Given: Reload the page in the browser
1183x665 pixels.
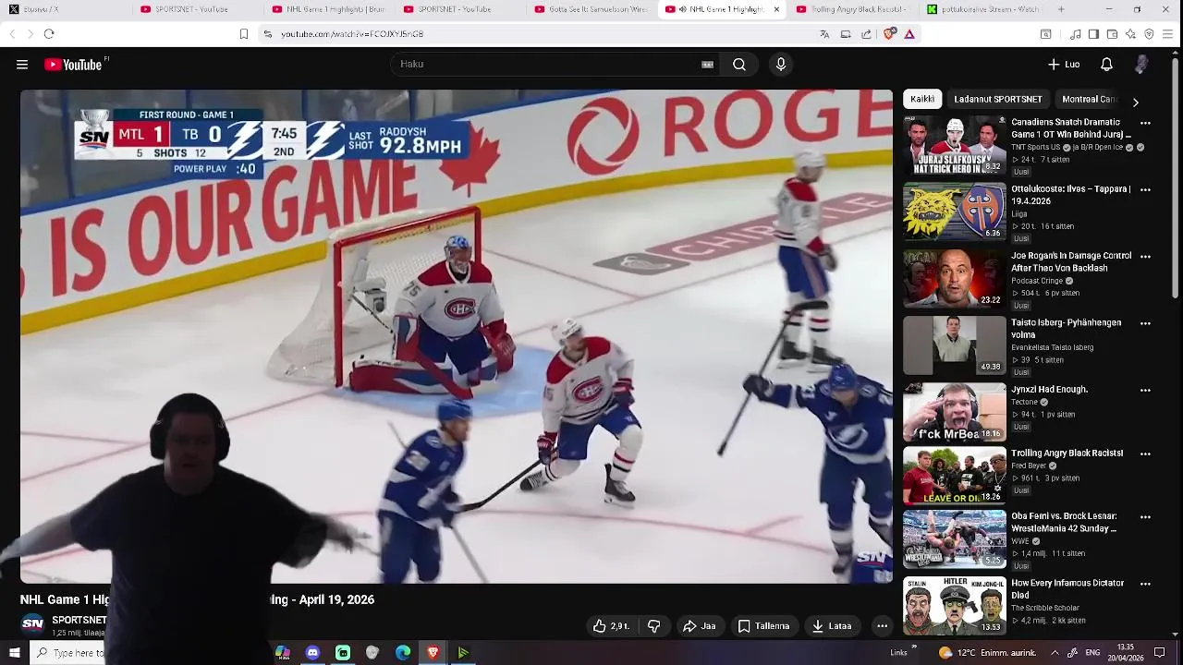Looking at the screenshot, I should pos(49,34).
